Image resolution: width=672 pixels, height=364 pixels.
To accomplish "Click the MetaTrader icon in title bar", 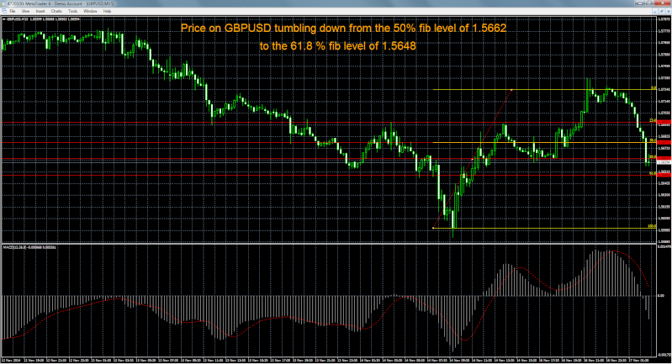I will pyautogui.click(x=3, y=3).
